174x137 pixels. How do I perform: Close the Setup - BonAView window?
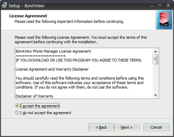pos(168,5)
